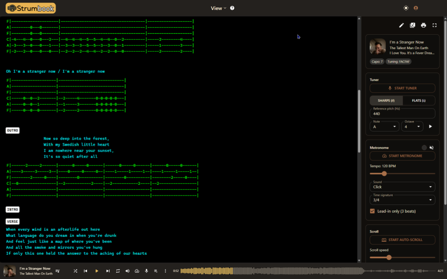Toggle shuffle in player bar

[x=76, y=271]
